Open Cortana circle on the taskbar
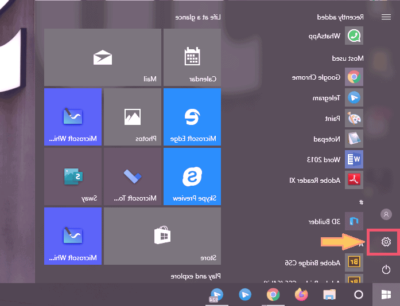This screenshot has width=400, height=306. point(359,295)
